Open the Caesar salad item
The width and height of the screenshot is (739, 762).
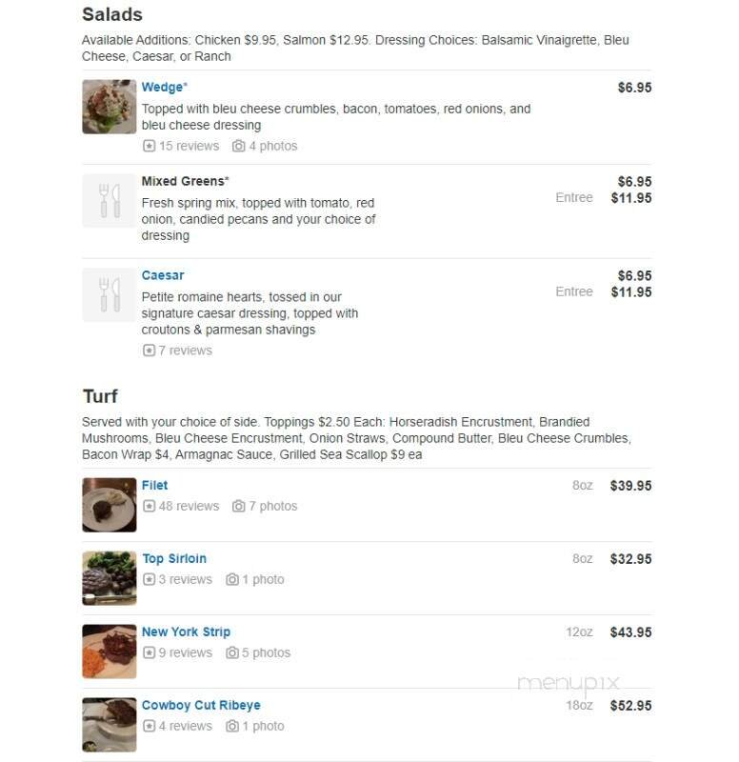(x=162, y=274)
